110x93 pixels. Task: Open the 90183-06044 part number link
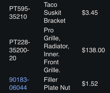pos(19,84)
